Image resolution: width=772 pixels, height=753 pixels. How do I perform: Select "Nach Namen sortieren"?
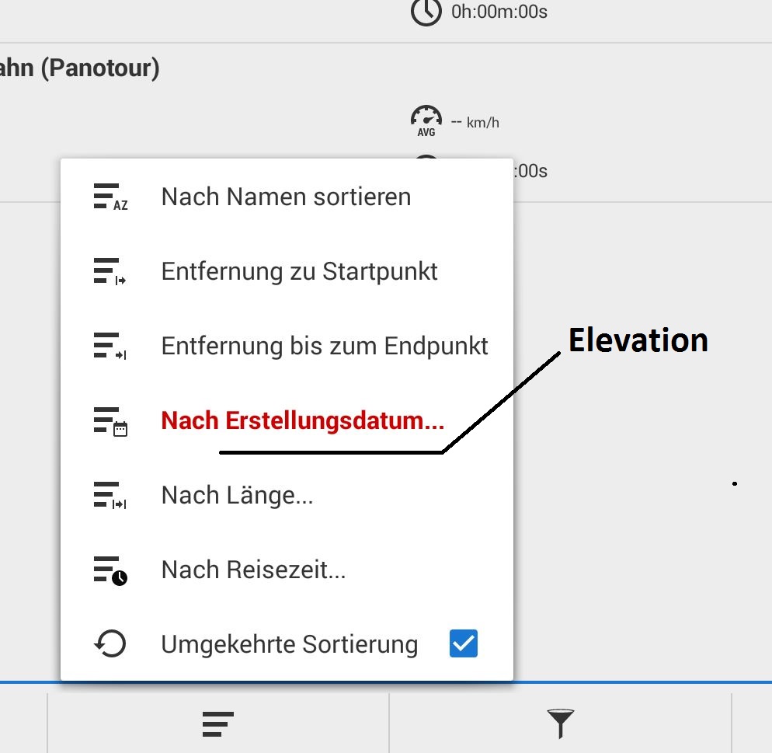point(286,197)
